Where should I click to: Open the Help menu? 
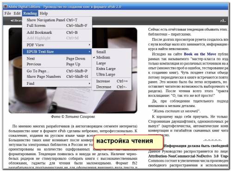[44, 13]
